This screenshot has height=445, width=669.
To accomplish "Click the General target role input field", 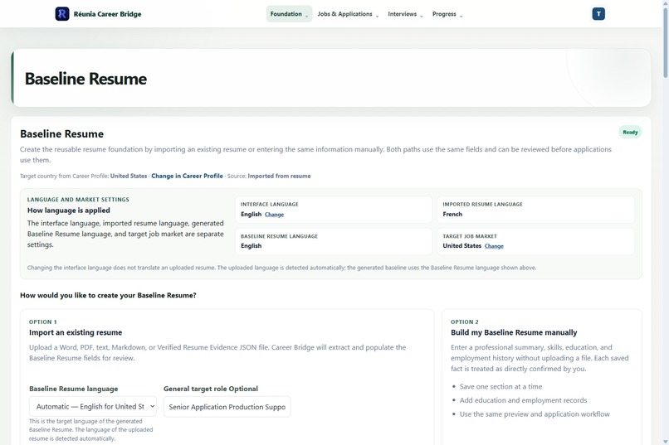I will pos(227,407).
